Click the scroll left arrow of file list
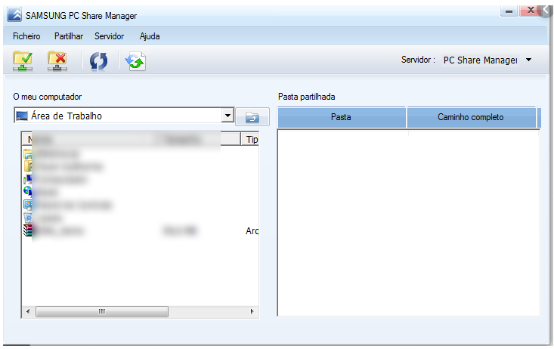This screenshot has width=554, height=349. (x=28, y=311)
